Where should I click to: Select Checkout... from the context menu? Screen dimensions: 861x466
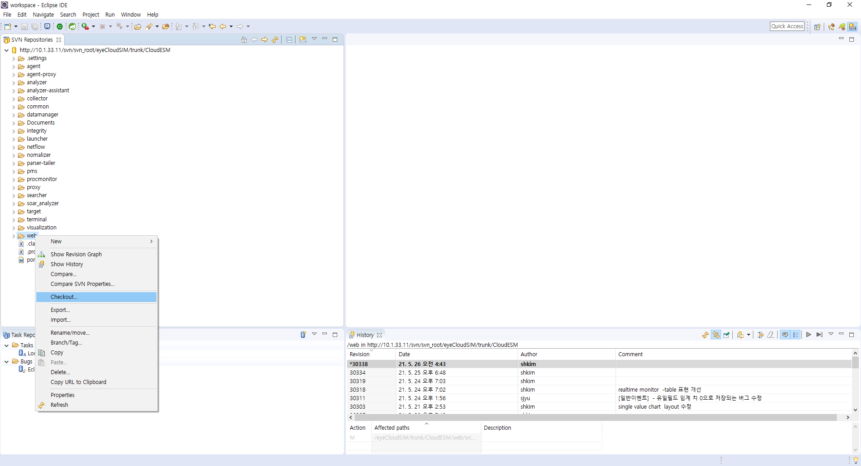[x=96, y=297]
